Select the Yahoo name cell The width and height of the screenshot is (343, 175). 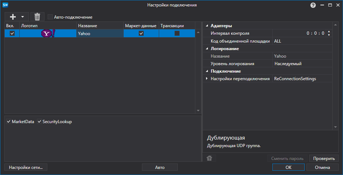point(100,33)
